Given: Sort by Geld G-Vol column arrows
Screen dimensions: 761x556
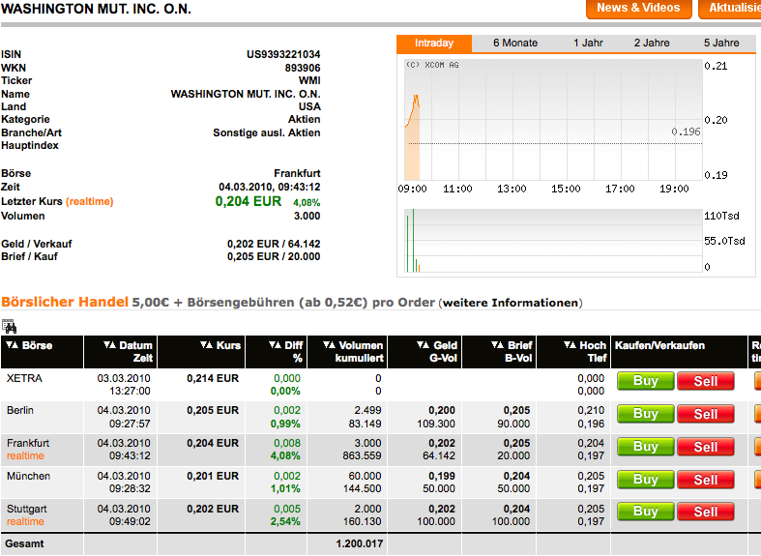Looking at the screenshot, I should coord(424,345).
